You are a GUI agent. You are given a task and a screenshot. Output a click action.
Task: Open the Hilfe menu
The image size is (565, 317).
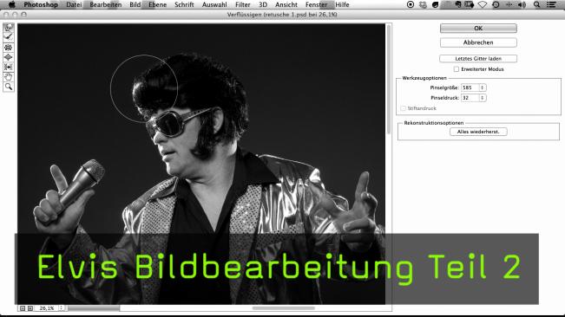pos(342,4)
